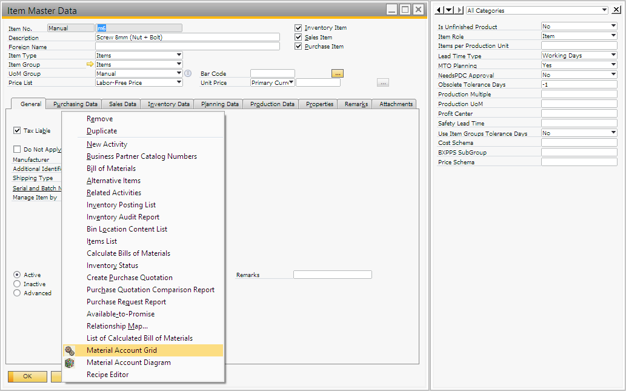Image resolution: width=626 pixels, height=391 pixels.
Task: Open the Price List dropdown
Action: (x=179, y=82)
